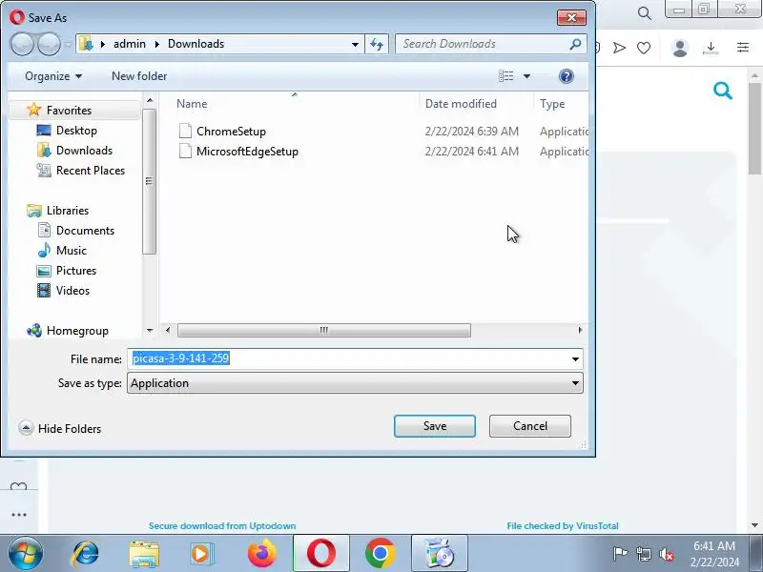
Task: Switch to Opera in taskbar
Action: pos(321,554)
